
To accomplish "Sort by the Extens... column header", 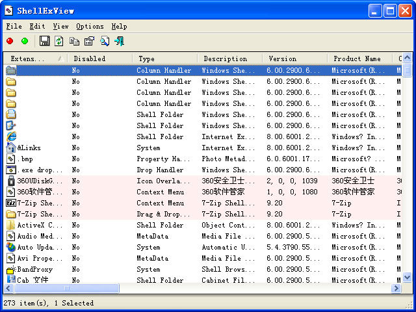I will [36, 58].
